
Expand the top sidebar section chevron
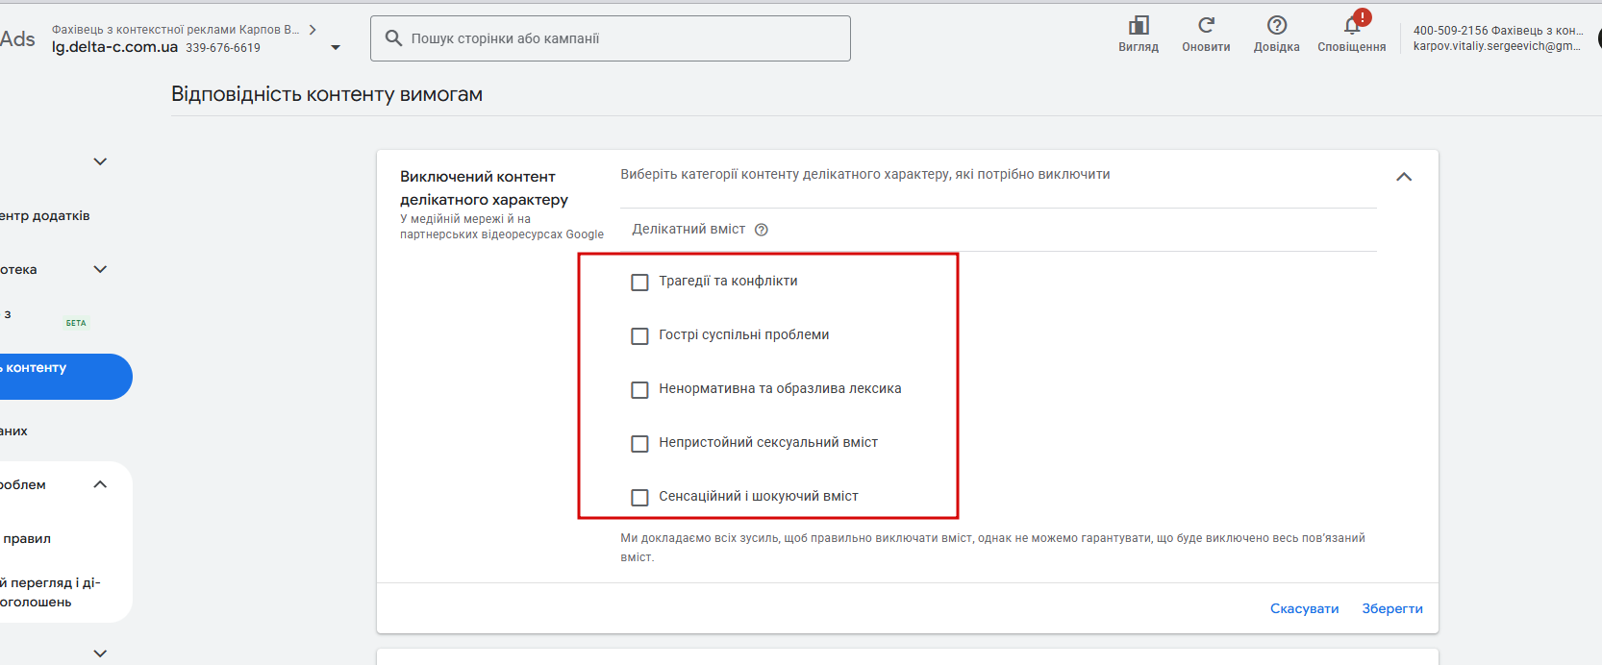100,161
